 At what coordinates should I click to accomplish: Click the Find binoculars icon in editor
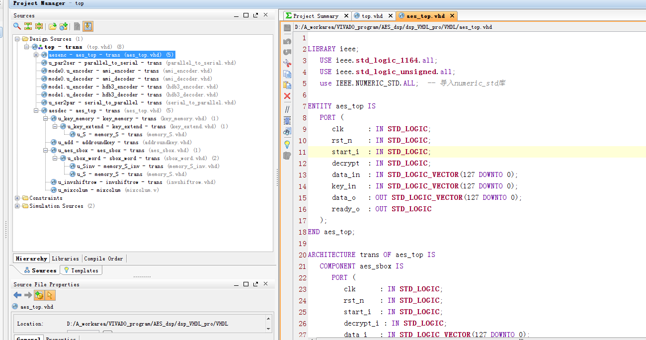287,132
